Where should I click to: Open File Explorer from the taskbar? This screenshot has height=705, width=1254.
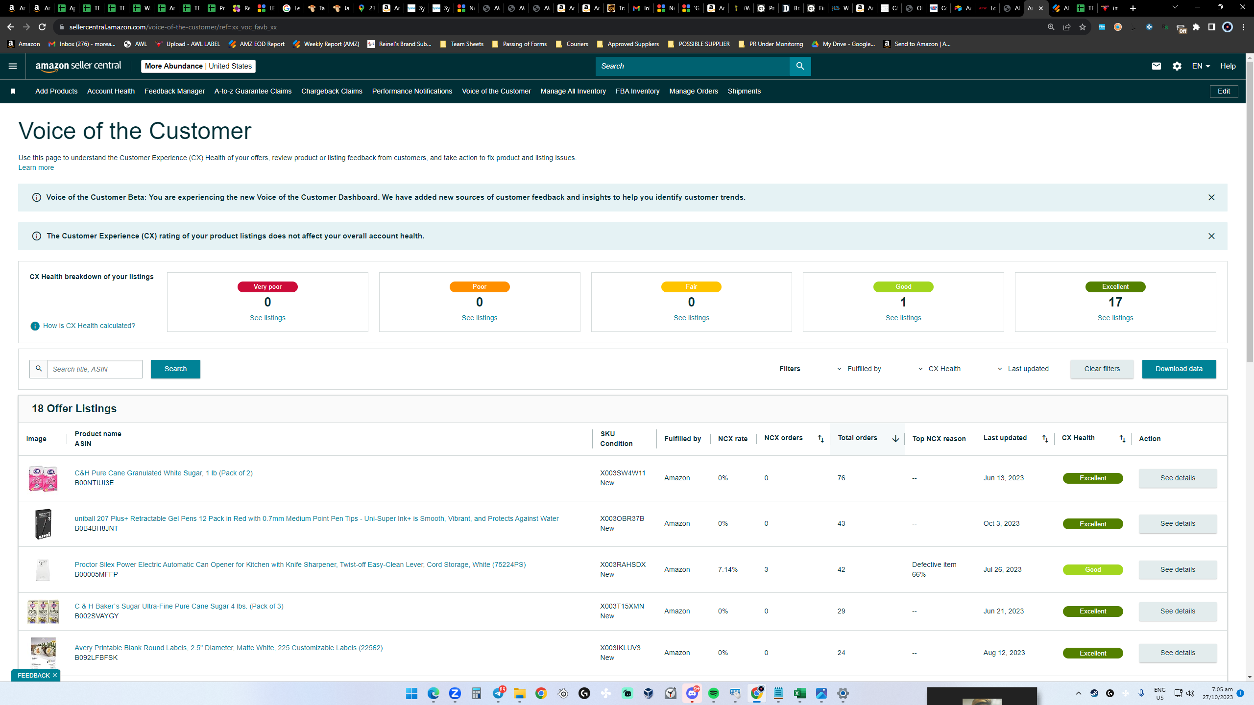[x=519, y=693]
